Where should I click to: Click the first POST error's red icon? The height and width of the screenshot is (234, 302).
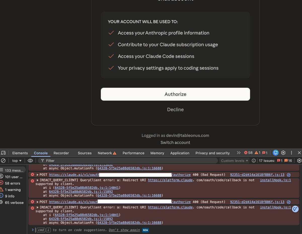(32, 175)
